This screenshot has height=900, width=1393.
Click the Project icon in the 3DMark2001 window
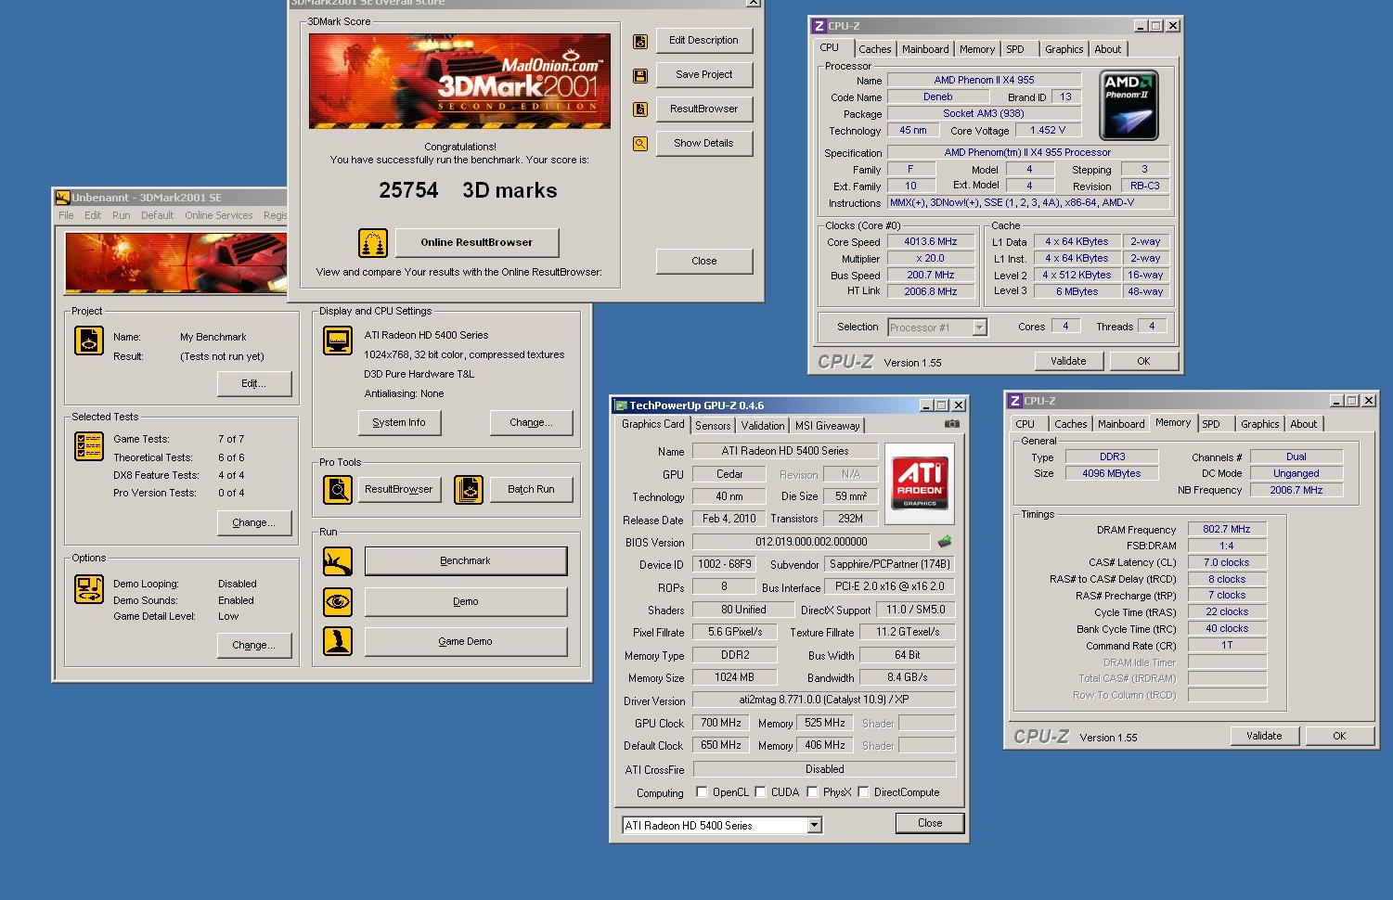pyautogui.click(x=89, y=341)
